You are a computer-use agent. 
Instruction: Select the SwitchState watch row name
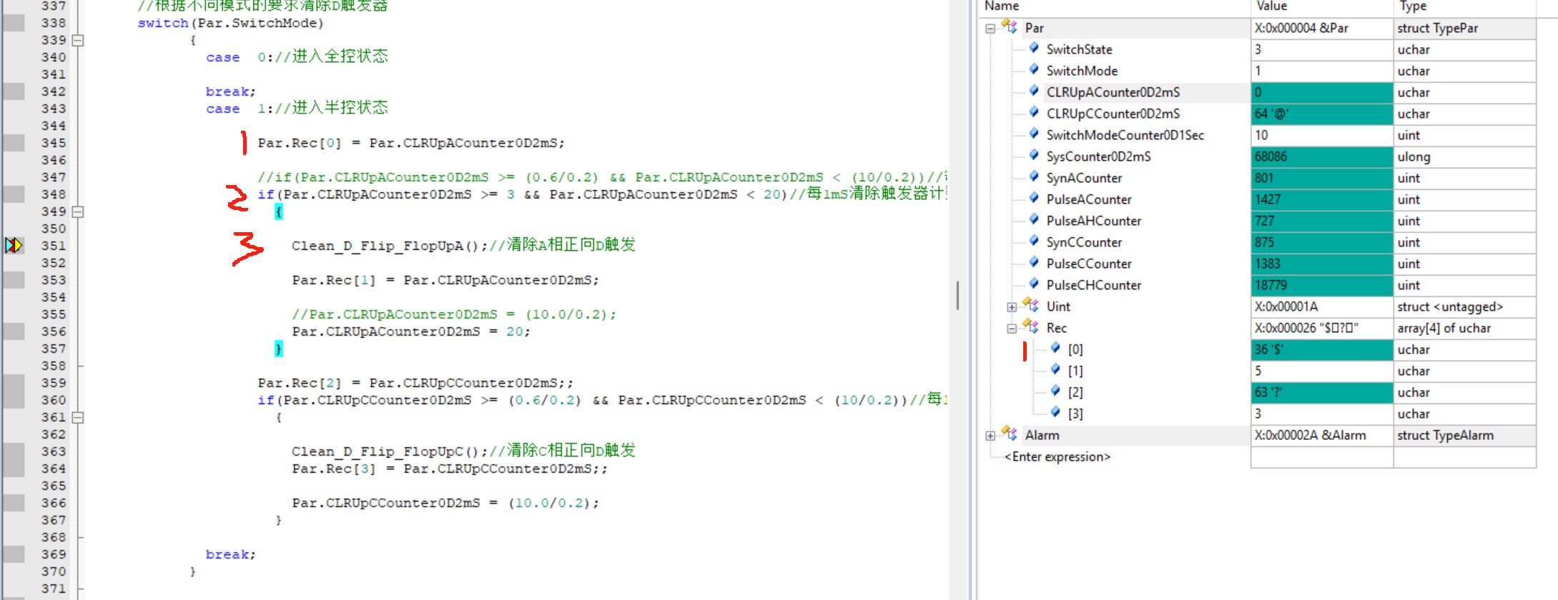(x=1079, y=50)
